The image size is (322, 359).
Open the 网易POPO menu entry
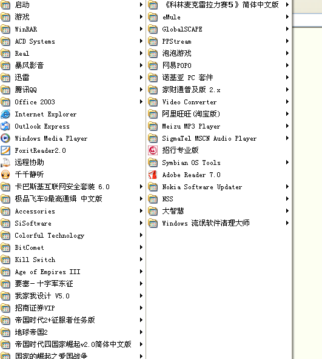tap(219, 65)
